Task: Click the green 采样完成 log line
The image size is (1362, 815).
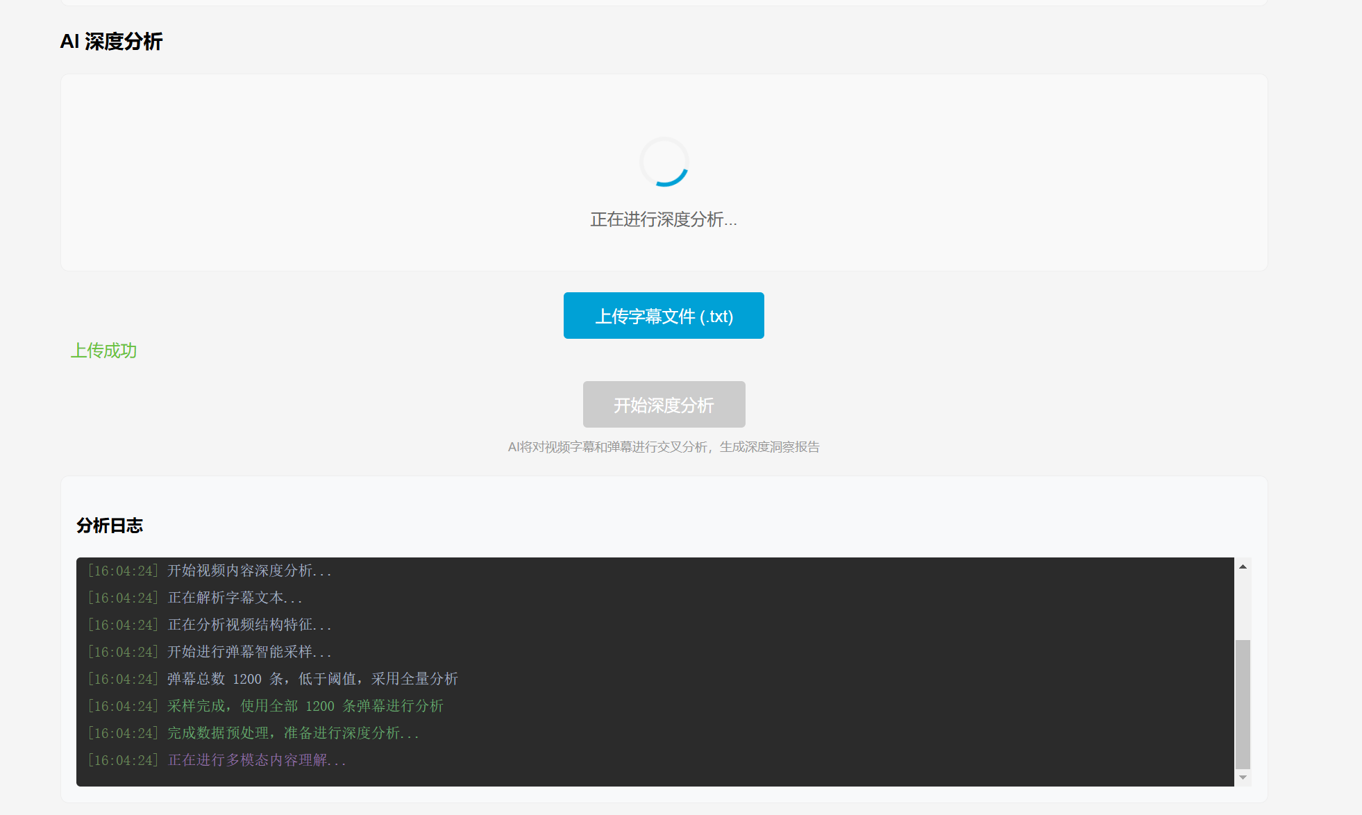Action: coord(305,706)
